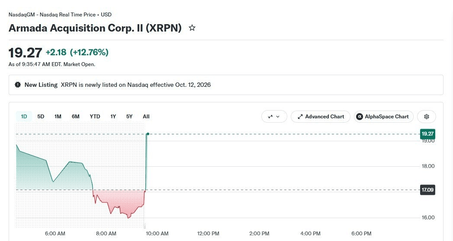
Task: Show the YTD chart range
Action: [x=95, y=117]
